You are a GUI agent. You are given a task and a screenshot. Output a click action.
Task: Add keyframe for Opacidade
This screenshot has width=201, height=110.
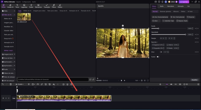[197, 34]
